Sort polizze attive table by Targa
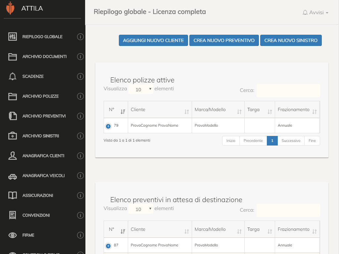The height and width of the screenshot is (254, 339). pos(260,110)
